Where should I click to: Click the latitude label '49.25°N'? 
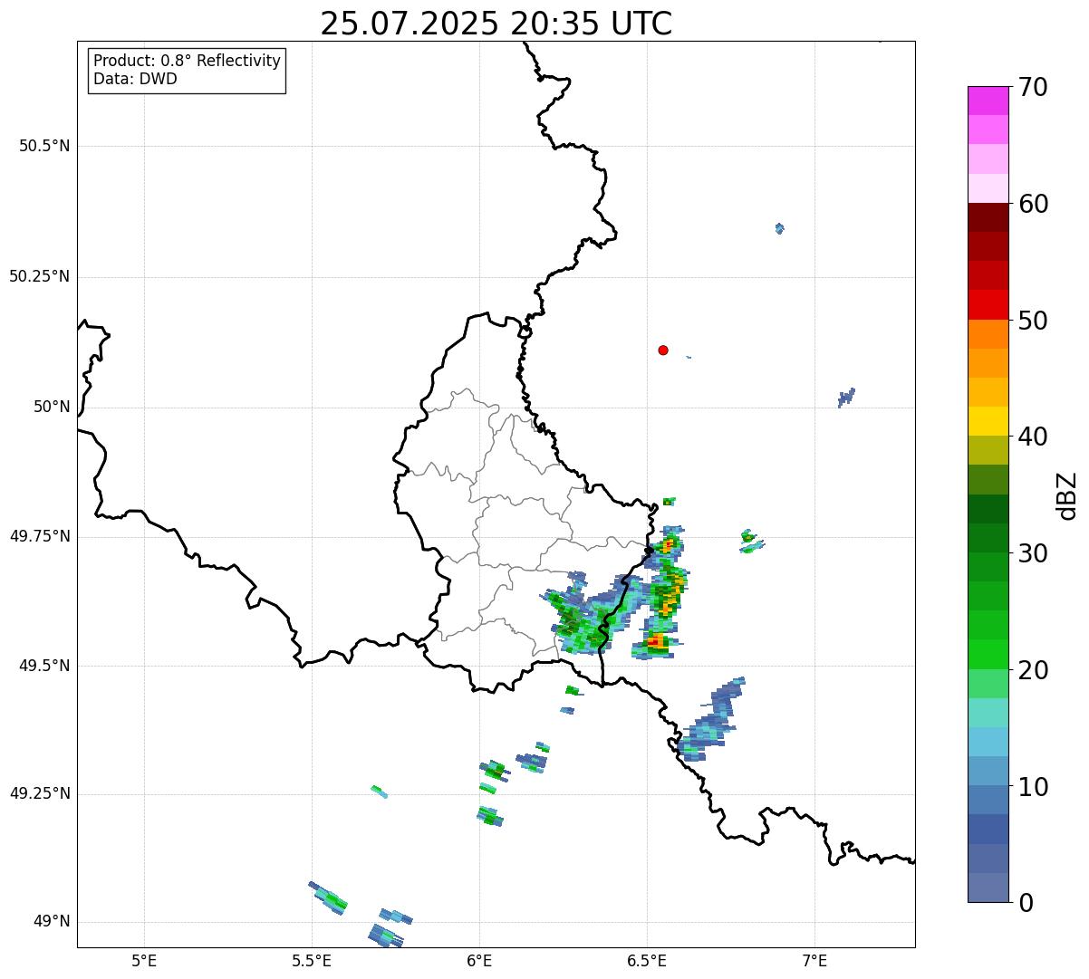39,794
